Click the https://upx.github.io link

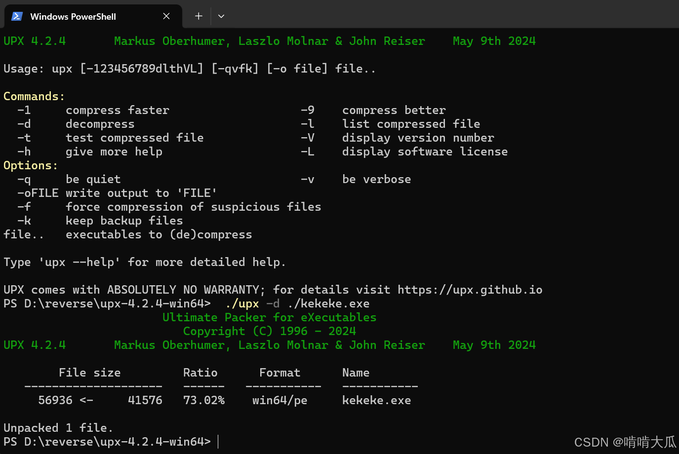[x=470, y=290]
